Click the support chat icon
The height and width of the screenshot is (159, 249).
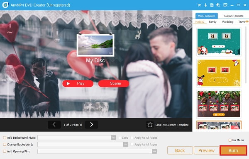[x=218, y=5]
